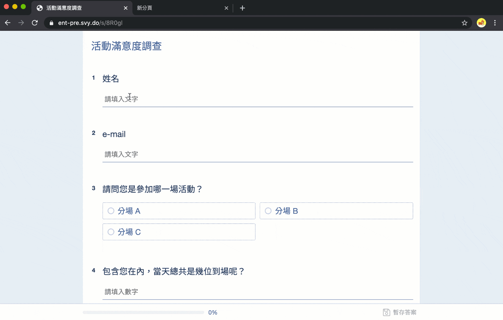Image resolution: width=503 pixels, height=320 pixels.
Task: Click the floppy disk save icon
Action: [x=386, y=312]
